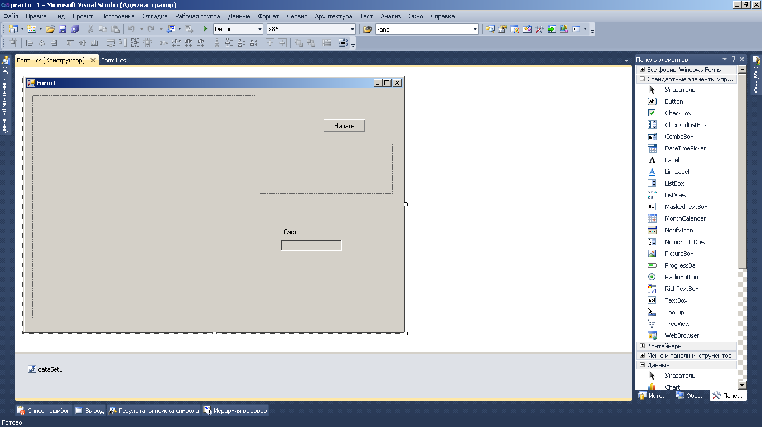Image resolution: width=762 pixels, height=428 pixels.
Task: Click the Tab Order layout icon
Action: pos(343,43)
